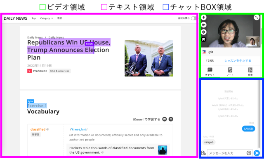Click the USA & Americas tag

[60, 71]
